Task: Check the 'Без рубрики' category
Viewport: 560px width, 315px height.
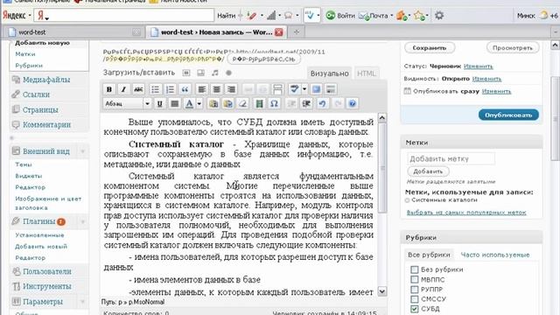Action: [414, 269]
